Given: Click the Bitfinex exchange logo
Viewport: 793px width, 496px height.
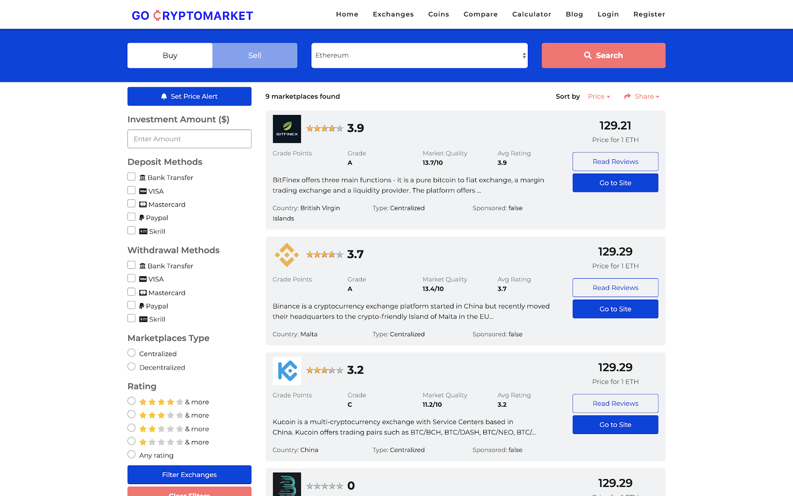Looking at the screenshot, I should pos(287,129).
